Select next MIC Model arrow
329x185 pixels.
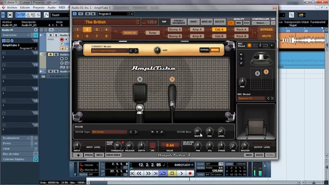point(272,98)
